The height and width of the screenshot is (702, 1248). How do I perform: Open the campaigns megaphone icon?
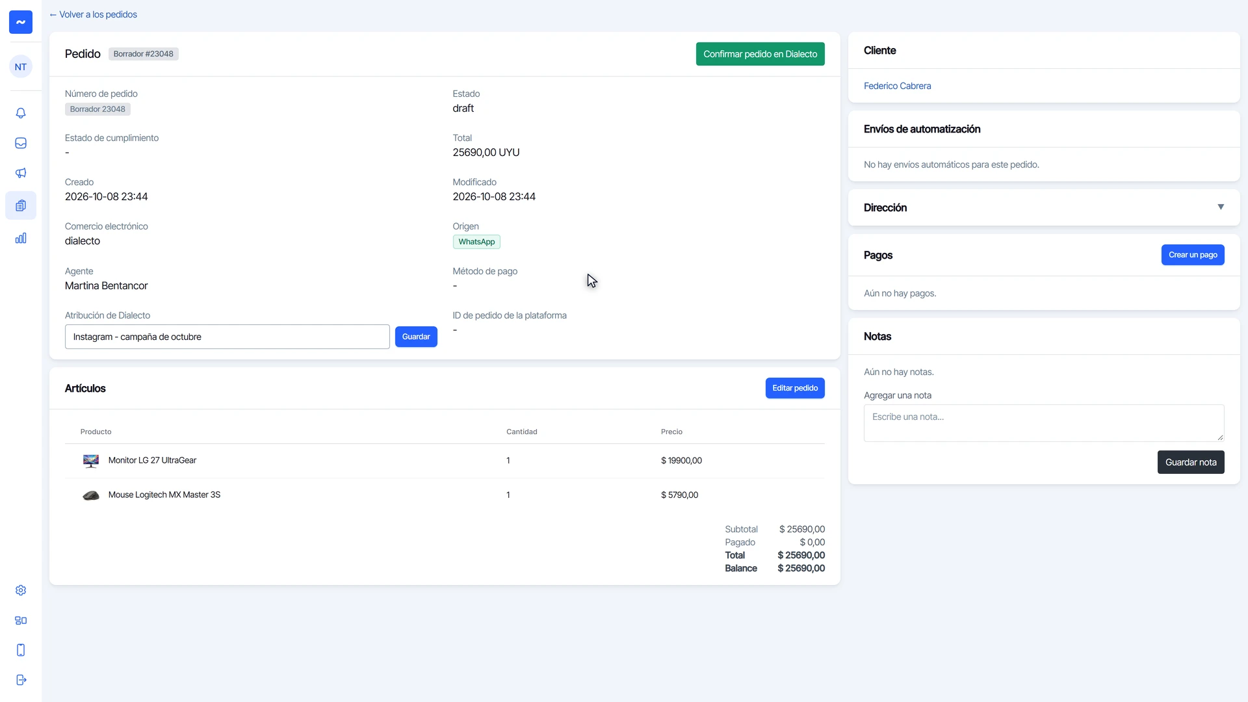tap(21, 173)
